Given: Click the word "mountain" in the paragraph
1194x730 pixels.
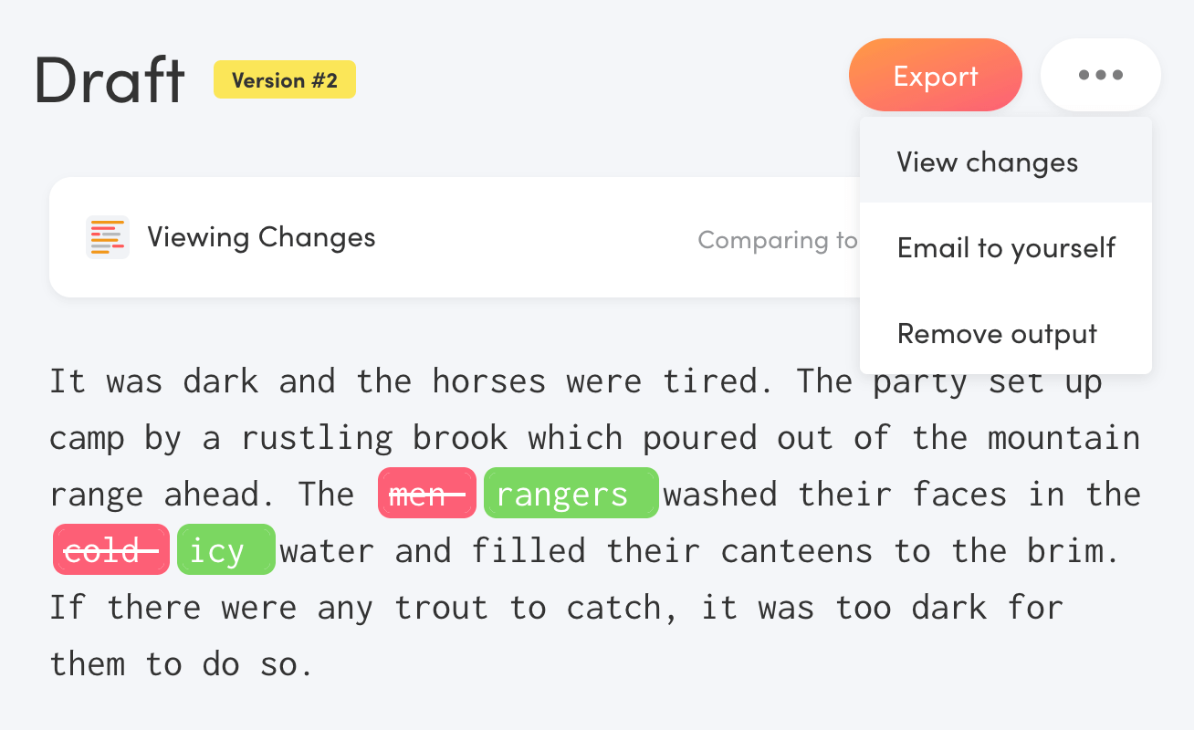Looking at the screenshot, I should [1064, 437].
